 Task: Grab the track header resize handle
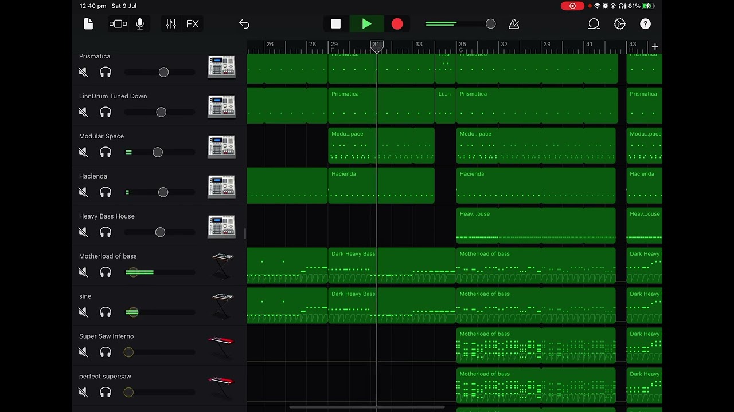point(245,233)
